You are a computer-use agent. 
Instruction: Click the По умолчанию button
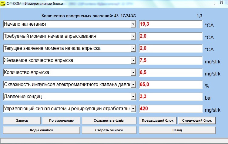pos(61,120)
